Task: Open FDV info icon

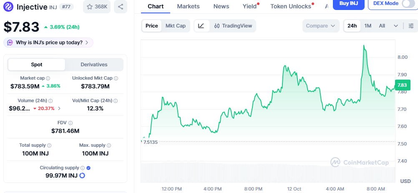Action: [71, 123]
